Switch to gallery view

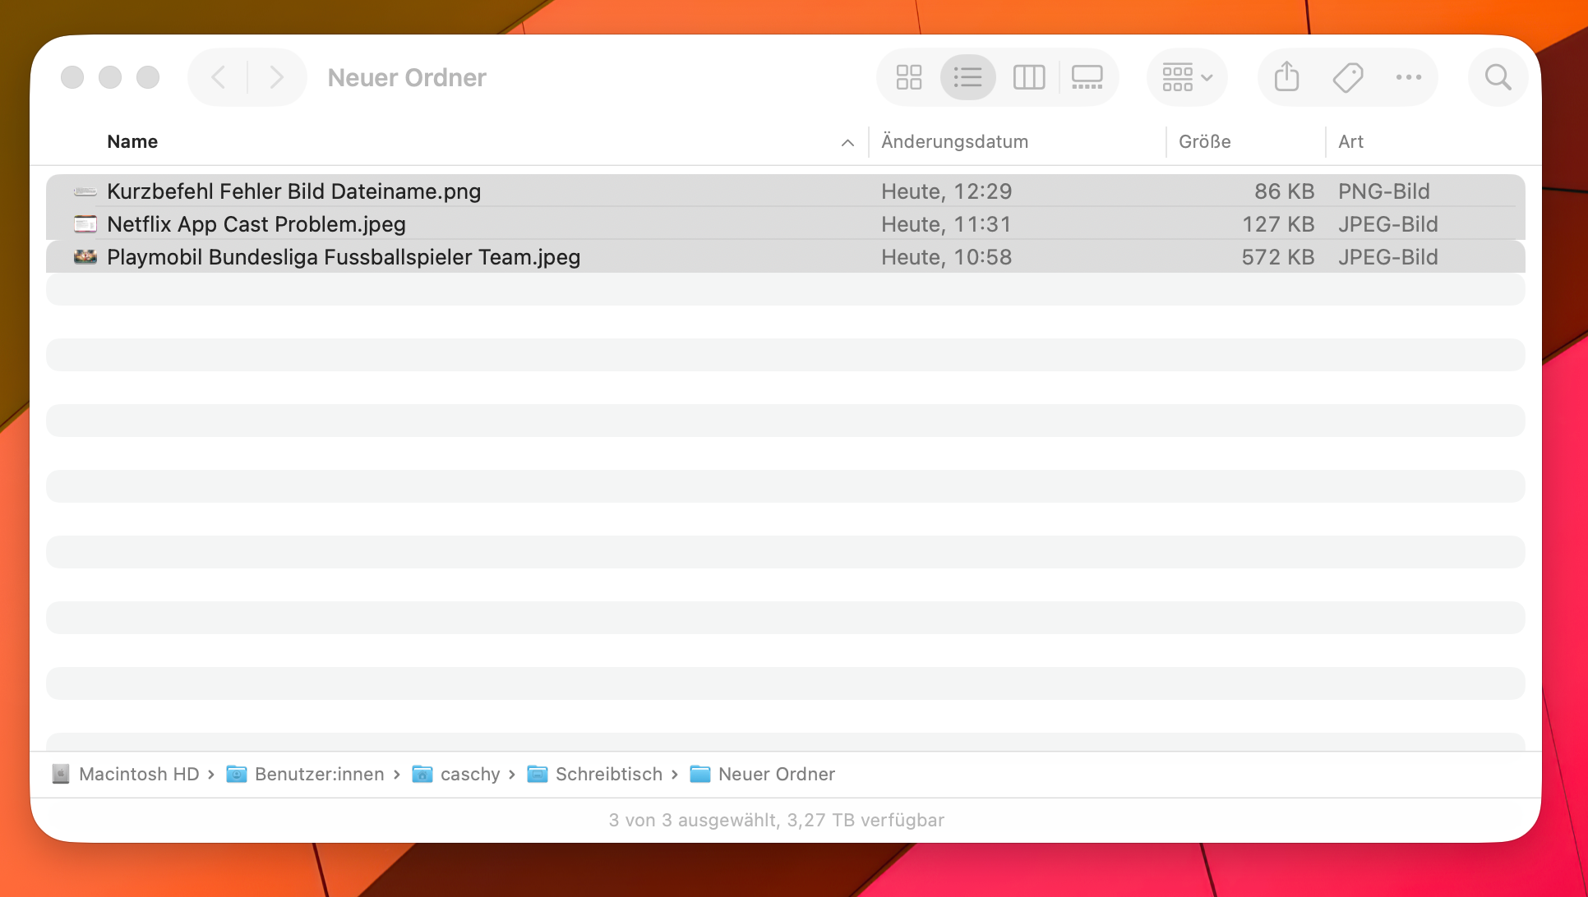point(1087,77)
